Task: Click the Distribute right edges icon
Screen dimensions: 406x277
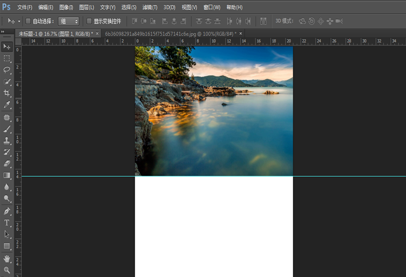Action: [248, 21]
